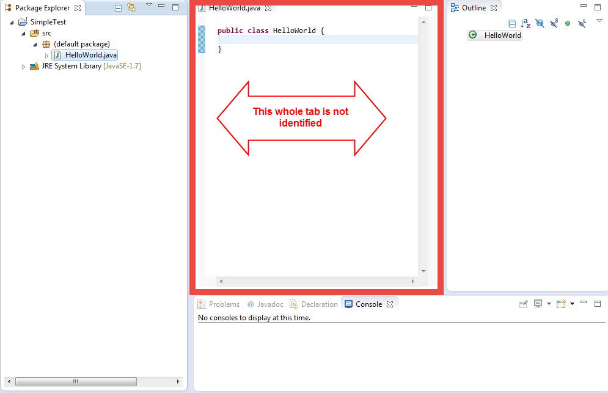Screen dimensions: 608x393
Task: Toggle alphabetical Sort in Outline
Action: pyautogui.click(x=526, y=23)
